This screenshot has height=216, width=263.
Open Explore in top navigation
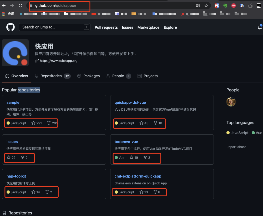[170, 27]
